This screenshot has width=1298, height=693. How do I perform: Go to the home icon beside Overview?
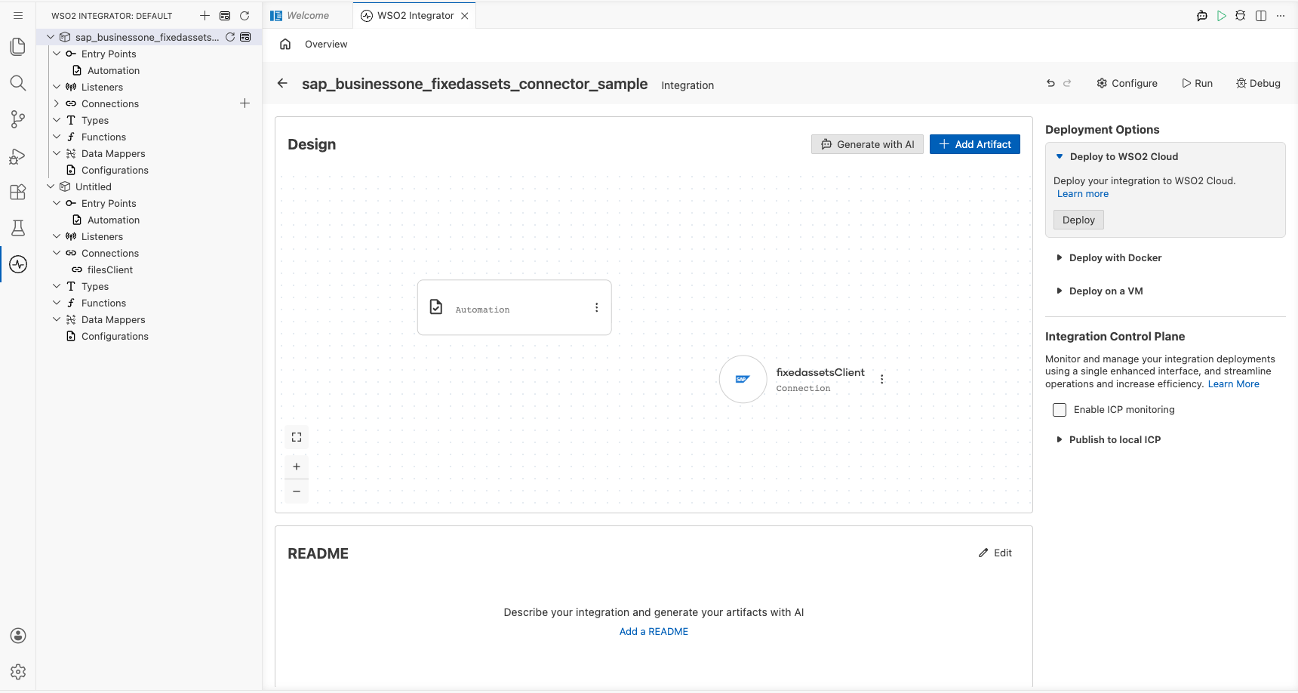coord(285,45)
